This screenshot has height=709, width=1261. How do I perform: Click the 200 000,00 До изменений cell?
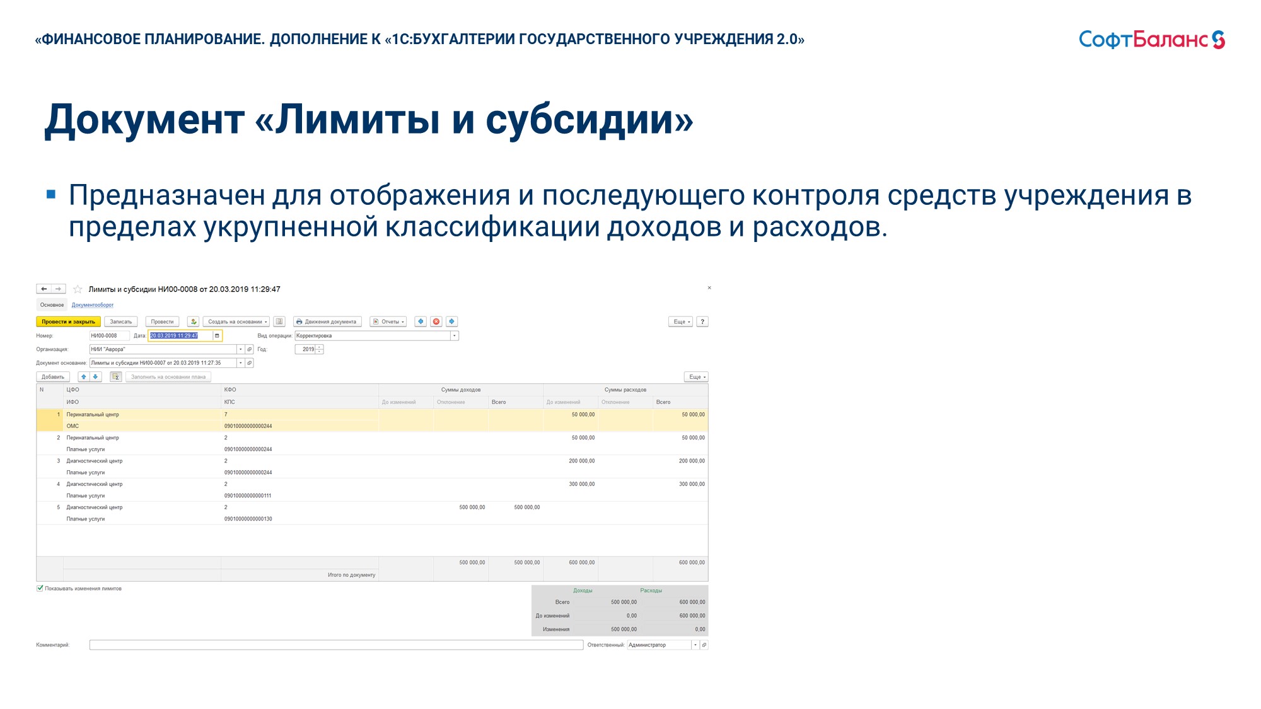click(x=581, y=461)
